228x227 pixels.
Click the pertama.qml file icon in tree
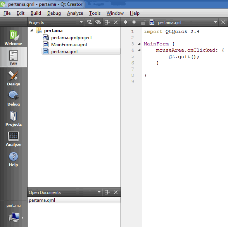tap(46, 51)
